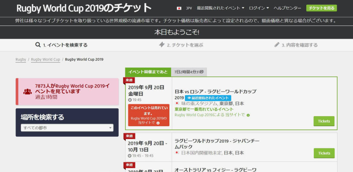Expand the ログイン dropdown in header
This screenshot has height=172, width=353.
point(259,8)
